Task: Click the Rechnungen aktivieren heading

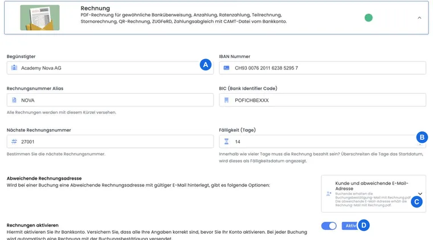Action: coord(32,225)
